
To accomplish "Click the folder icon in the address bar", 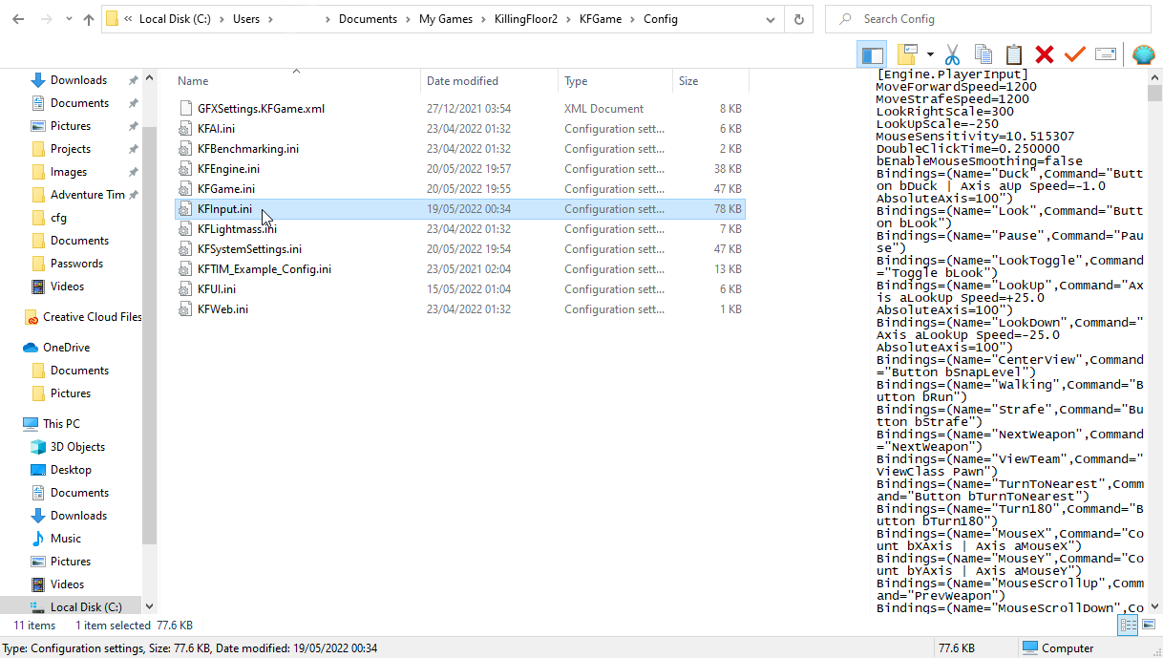I will pos(112,18).
